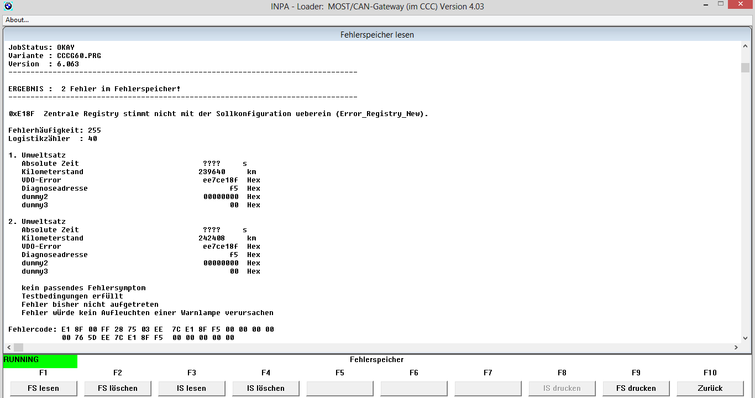Click the 'Fehlerspeicher' label above function keys
Viewport: 755px width, 398px height.
click(377, 360)
